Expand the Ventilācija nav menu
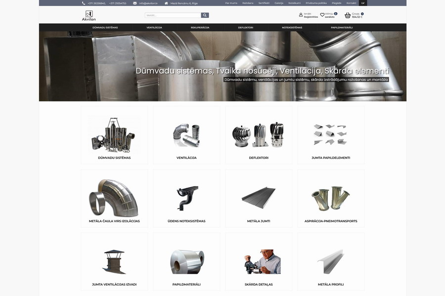The width and height of the screenshot is (445, 296). coord(154,28)
